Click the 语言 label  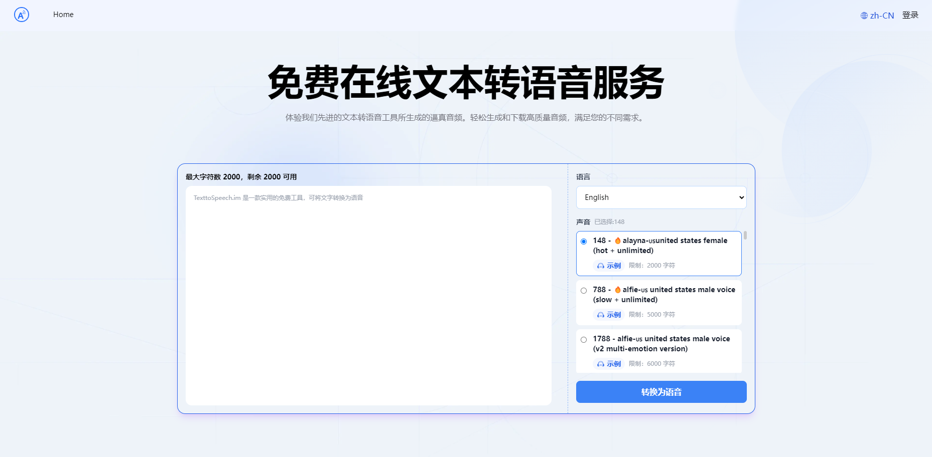click(x=583, y=177)
